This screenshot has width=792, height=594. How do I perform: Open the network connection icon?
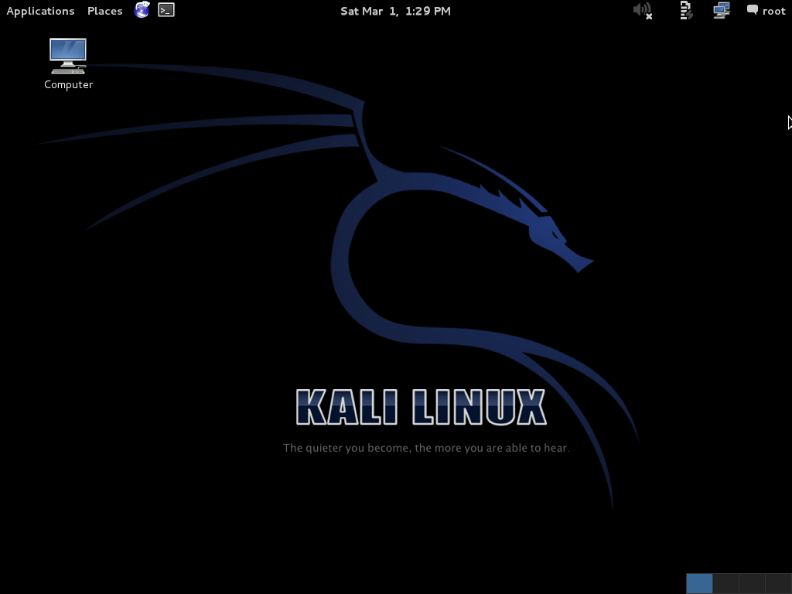(722, 11)
